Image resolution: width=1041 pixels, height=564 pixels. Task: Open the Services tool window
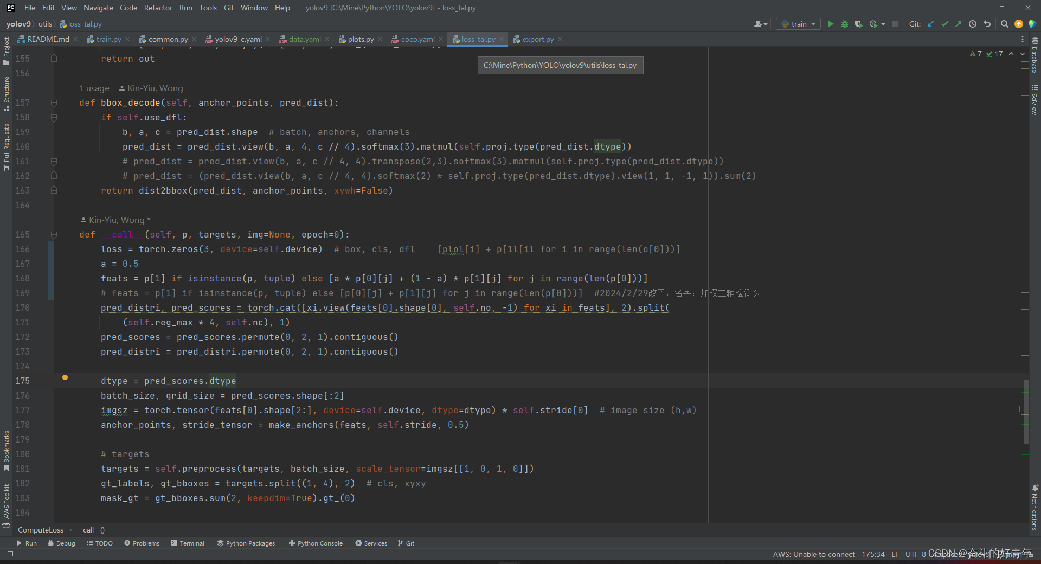(371, 543)
